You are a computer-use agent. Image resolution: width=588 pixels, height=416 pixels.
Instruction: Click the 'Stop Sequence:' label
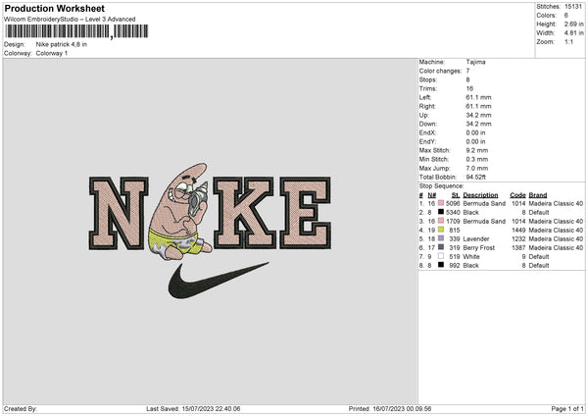click(441, 186)
